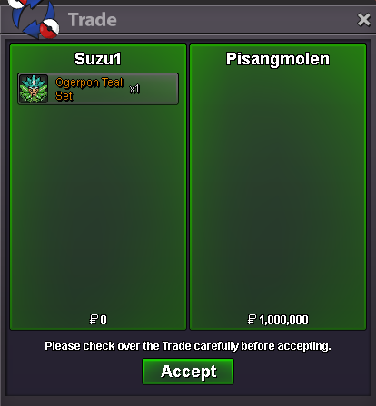Close the Trade window with the X
Viewport: 376px width, 406px height.
pyautogui.click(x=363, y=20)
